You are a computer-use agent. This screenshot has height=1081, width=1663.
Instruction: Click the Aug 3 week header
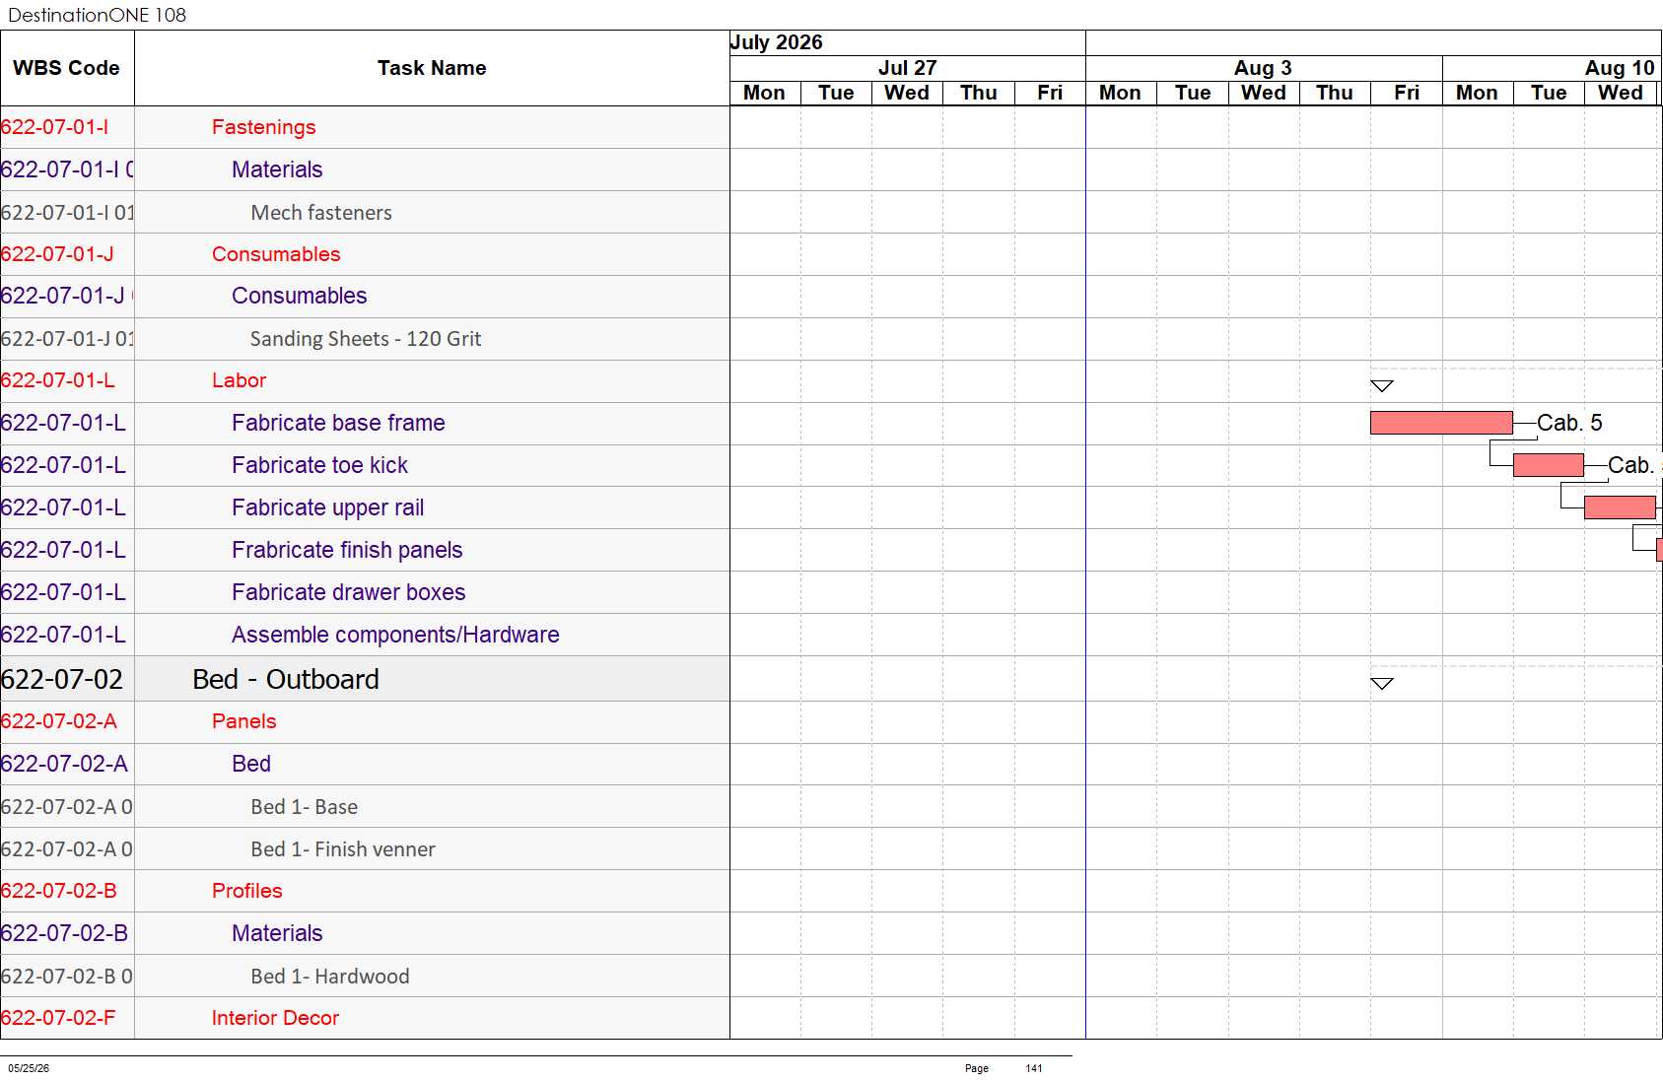coord(1263,68)
